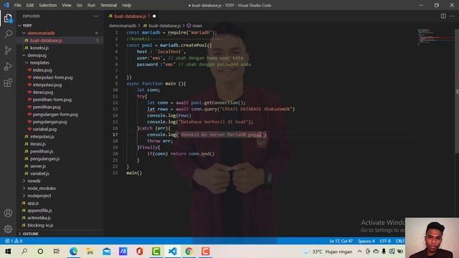Click the split editor right icon
Image resolution: width=459 pixels, height=258 pixels.
point(443,16)
